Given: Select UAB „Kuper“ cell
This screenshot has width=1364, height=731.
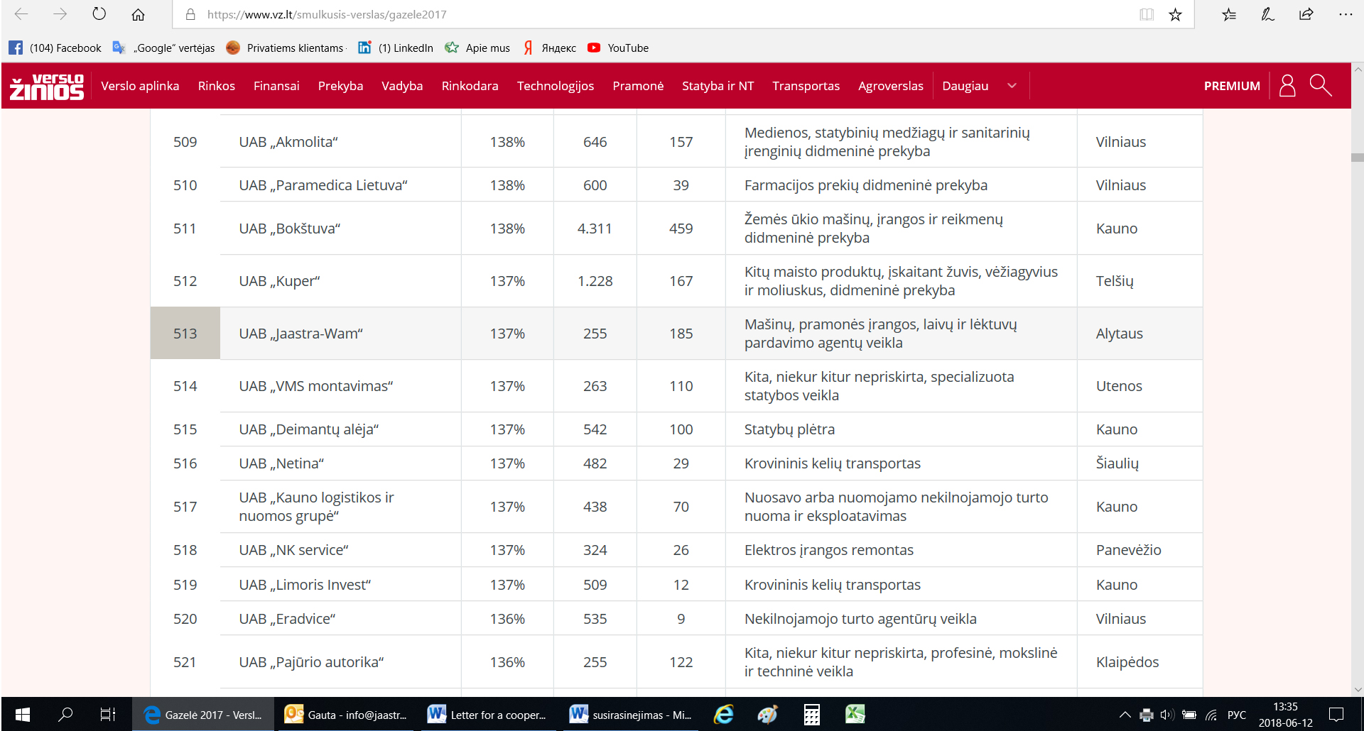Looking at the screenshot, I should pyautogui.click(x=279, y=281).
